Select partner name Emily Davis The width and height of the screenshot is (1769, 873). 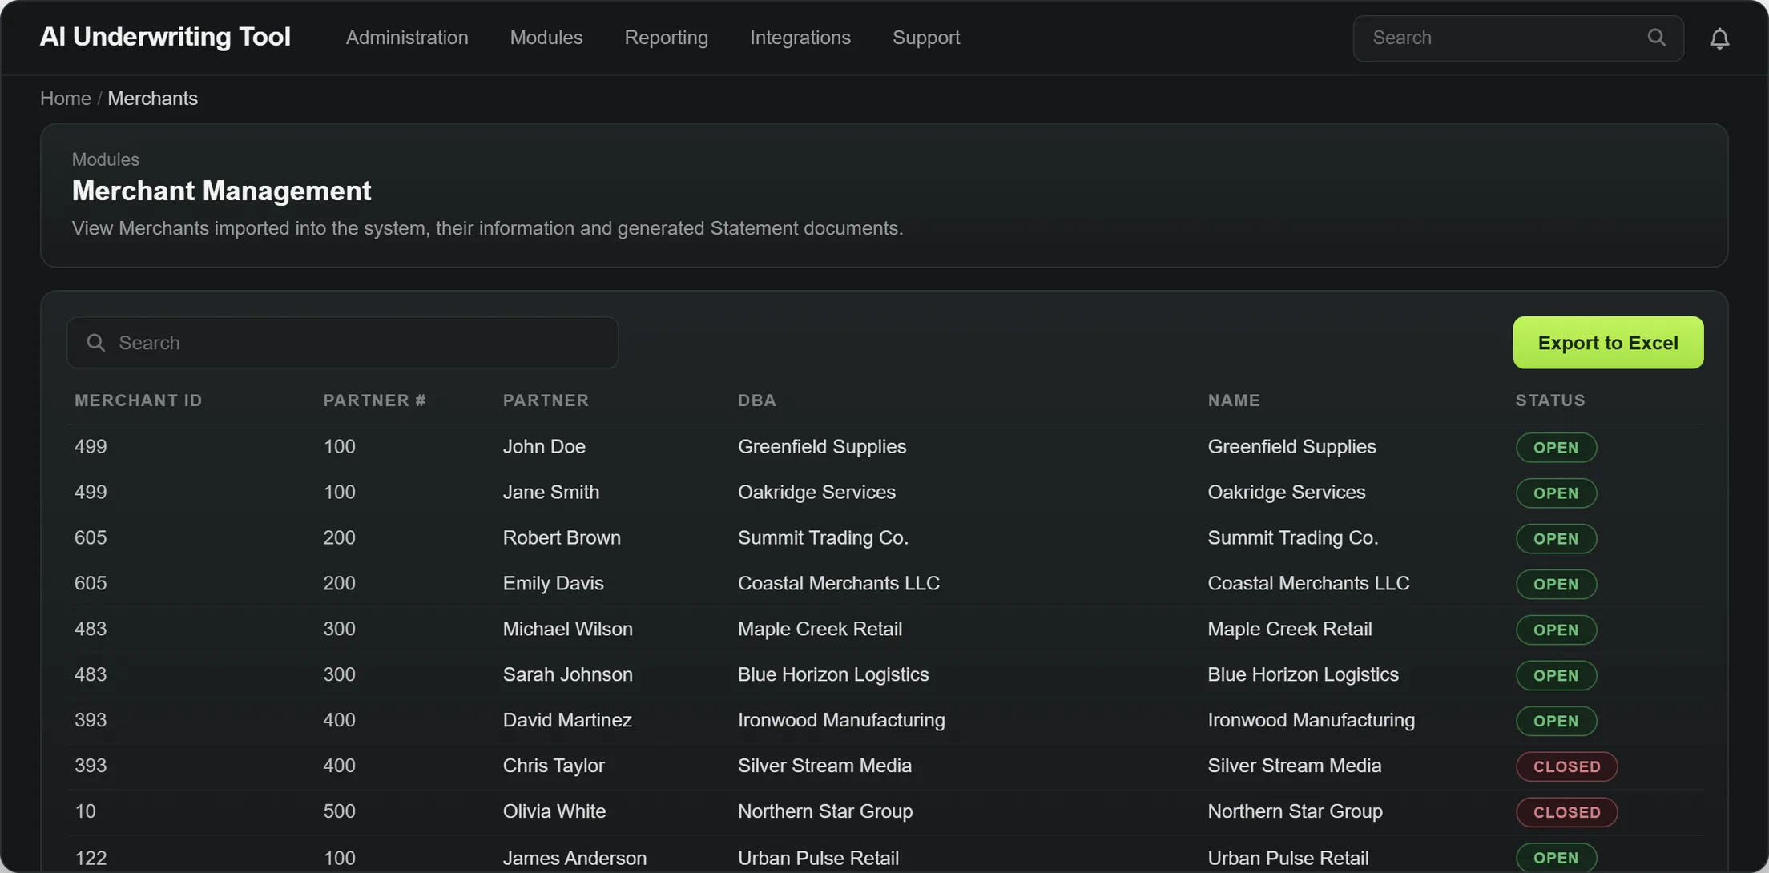coord(553,584)
